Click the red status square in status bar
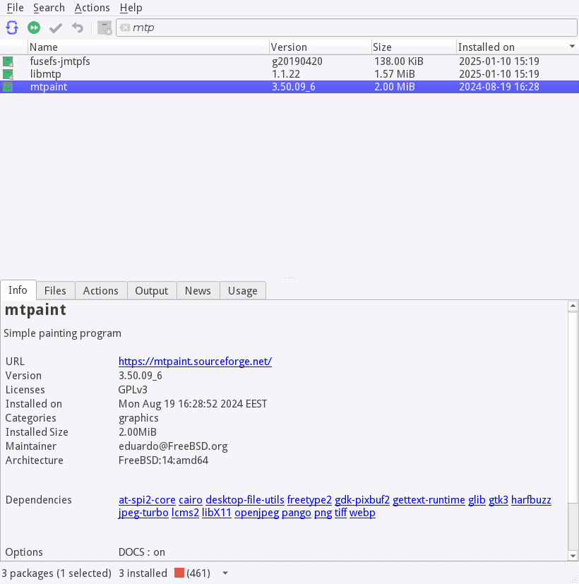 click(179, 573)
